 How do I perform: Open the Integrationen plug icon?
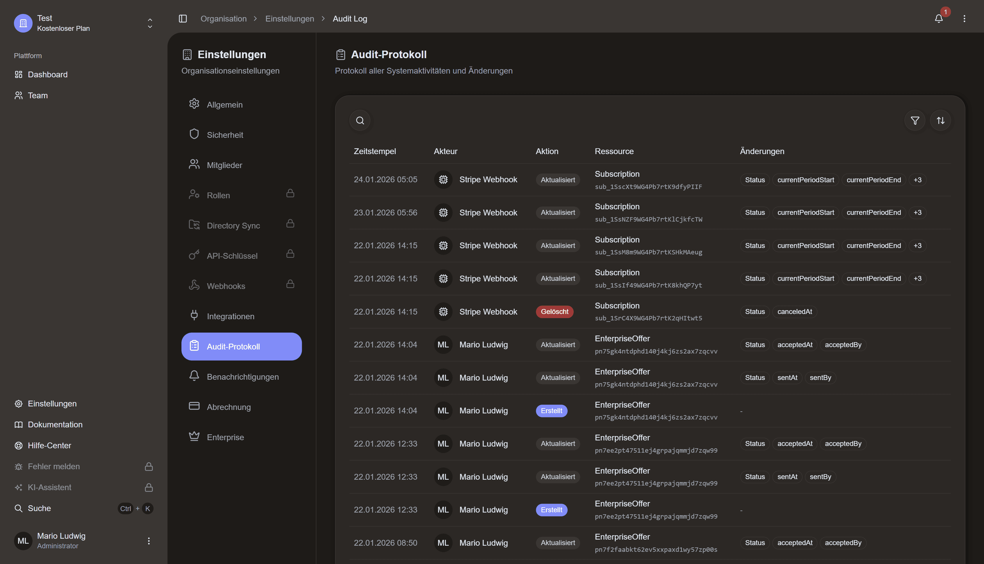click(194, 316)
